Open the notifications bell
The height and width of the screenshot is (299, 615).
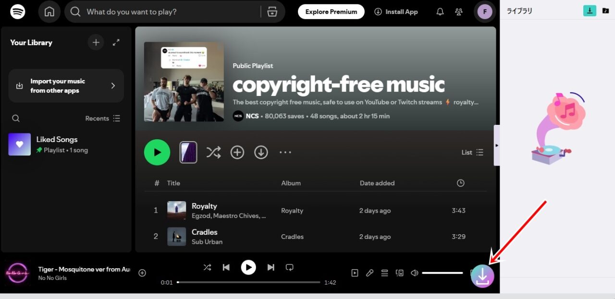point(440,12)
